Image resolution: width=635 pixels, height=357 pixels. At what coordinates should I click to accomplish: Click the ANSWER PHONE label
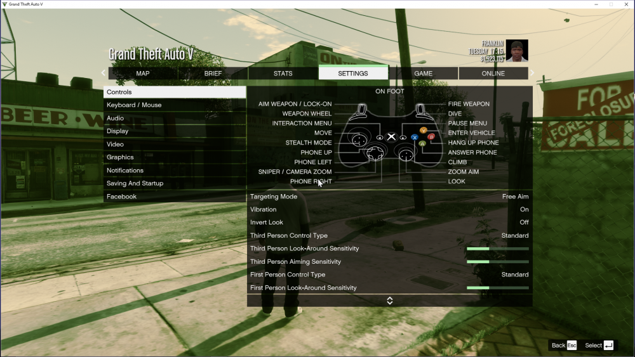pos(472,152)
